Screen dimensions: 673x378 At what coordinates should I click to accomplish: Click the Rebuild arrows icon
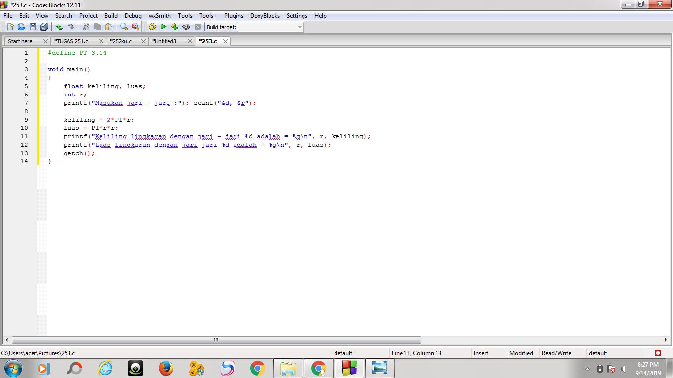[x=186, y=27]
